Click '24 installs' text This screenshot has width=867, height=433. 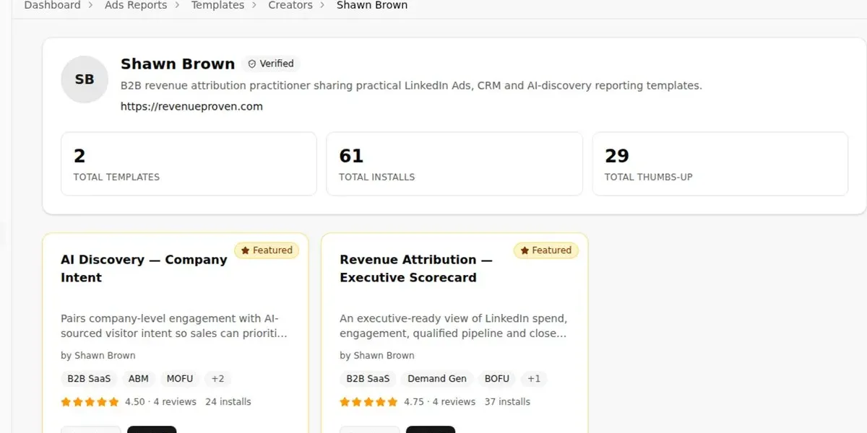click(228, 402)
